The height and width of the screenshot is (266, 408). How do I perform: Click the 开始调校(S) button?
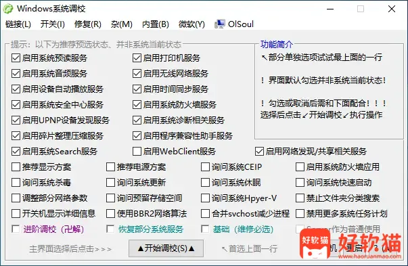point(166,248)
